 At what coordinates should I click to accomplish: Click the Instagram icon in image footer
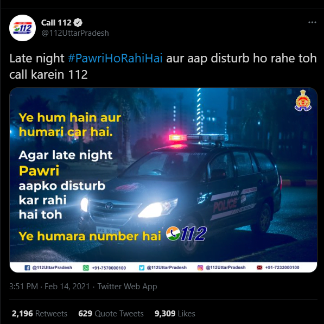pos(200,268)
